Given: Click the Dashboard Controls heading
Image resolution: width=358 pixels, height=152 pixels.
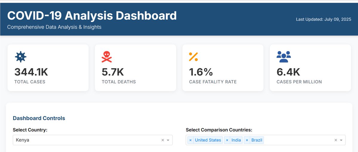Looking at the screenshot, I should (x=39, y=118).
